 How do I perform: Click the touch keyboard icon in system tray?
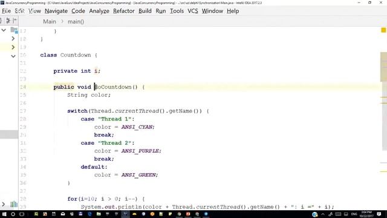[338, 214]
